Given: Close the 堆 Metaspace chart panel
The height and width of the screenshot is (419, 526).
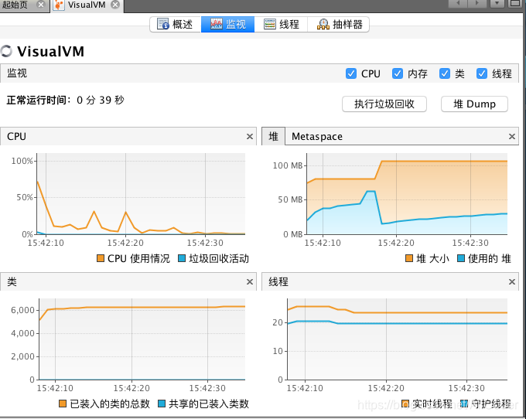Looking at the screenshot, I should click(x=512, y=136).
